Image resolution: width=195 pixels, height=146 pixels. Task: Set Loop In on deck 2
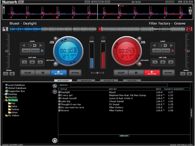pyautogui.click(x=157, y=51)
